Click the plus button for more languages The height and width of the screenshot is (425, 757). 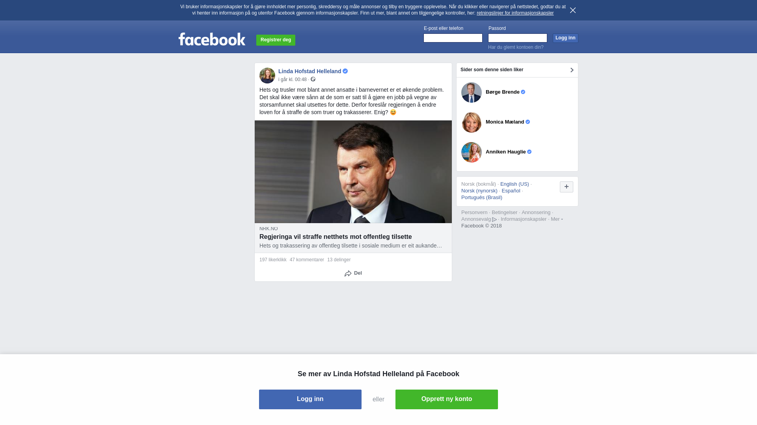tap(567, 187)
